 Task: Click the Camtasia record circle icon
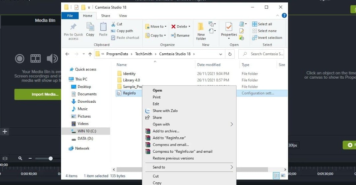coord(19,59)
